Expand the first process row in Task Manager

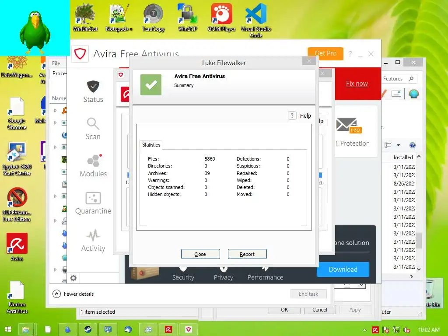(56, 110)
